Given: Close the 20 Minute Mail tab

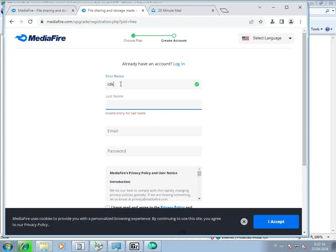Looking at the screenshot, I should point(213,10).
